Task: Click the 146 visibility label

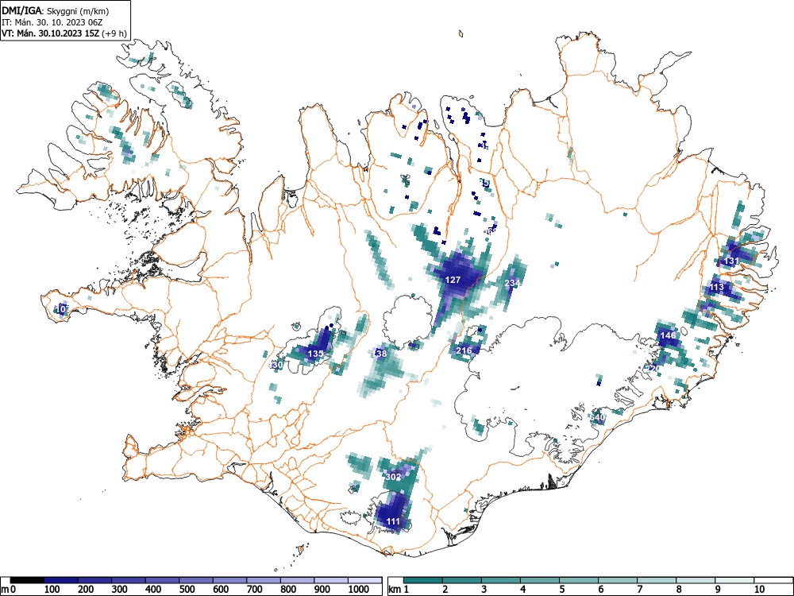Action: point(668,335)
